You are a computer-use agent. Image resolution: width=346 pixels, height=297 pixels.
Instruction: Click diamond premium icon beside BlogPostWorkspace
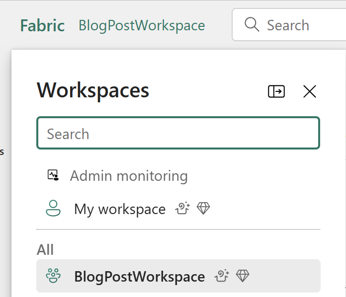(243, 276)
